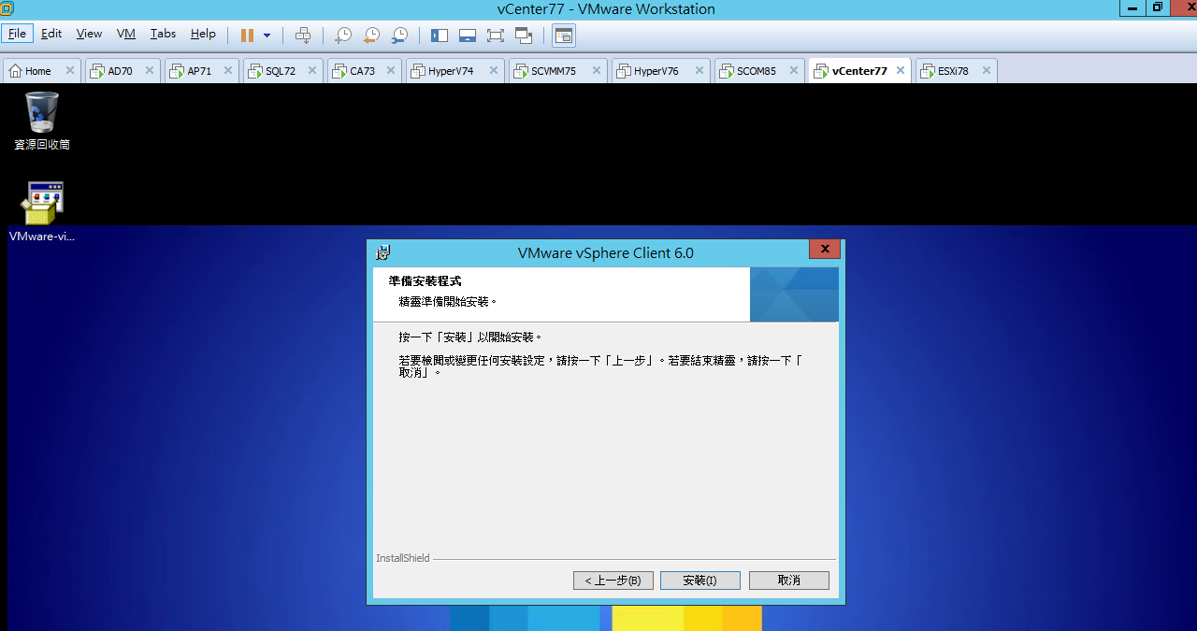Viewport: 1197px width, 631px height.
Task: Open the Snapshot Manager icon
Action: coord(399,36)
